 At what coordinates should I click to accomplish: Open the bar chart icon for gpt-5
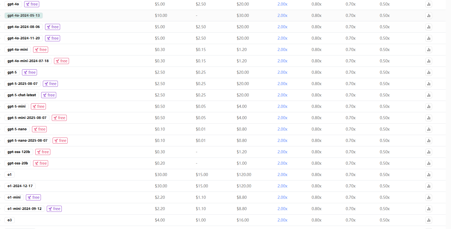click(x=428, y=72)
